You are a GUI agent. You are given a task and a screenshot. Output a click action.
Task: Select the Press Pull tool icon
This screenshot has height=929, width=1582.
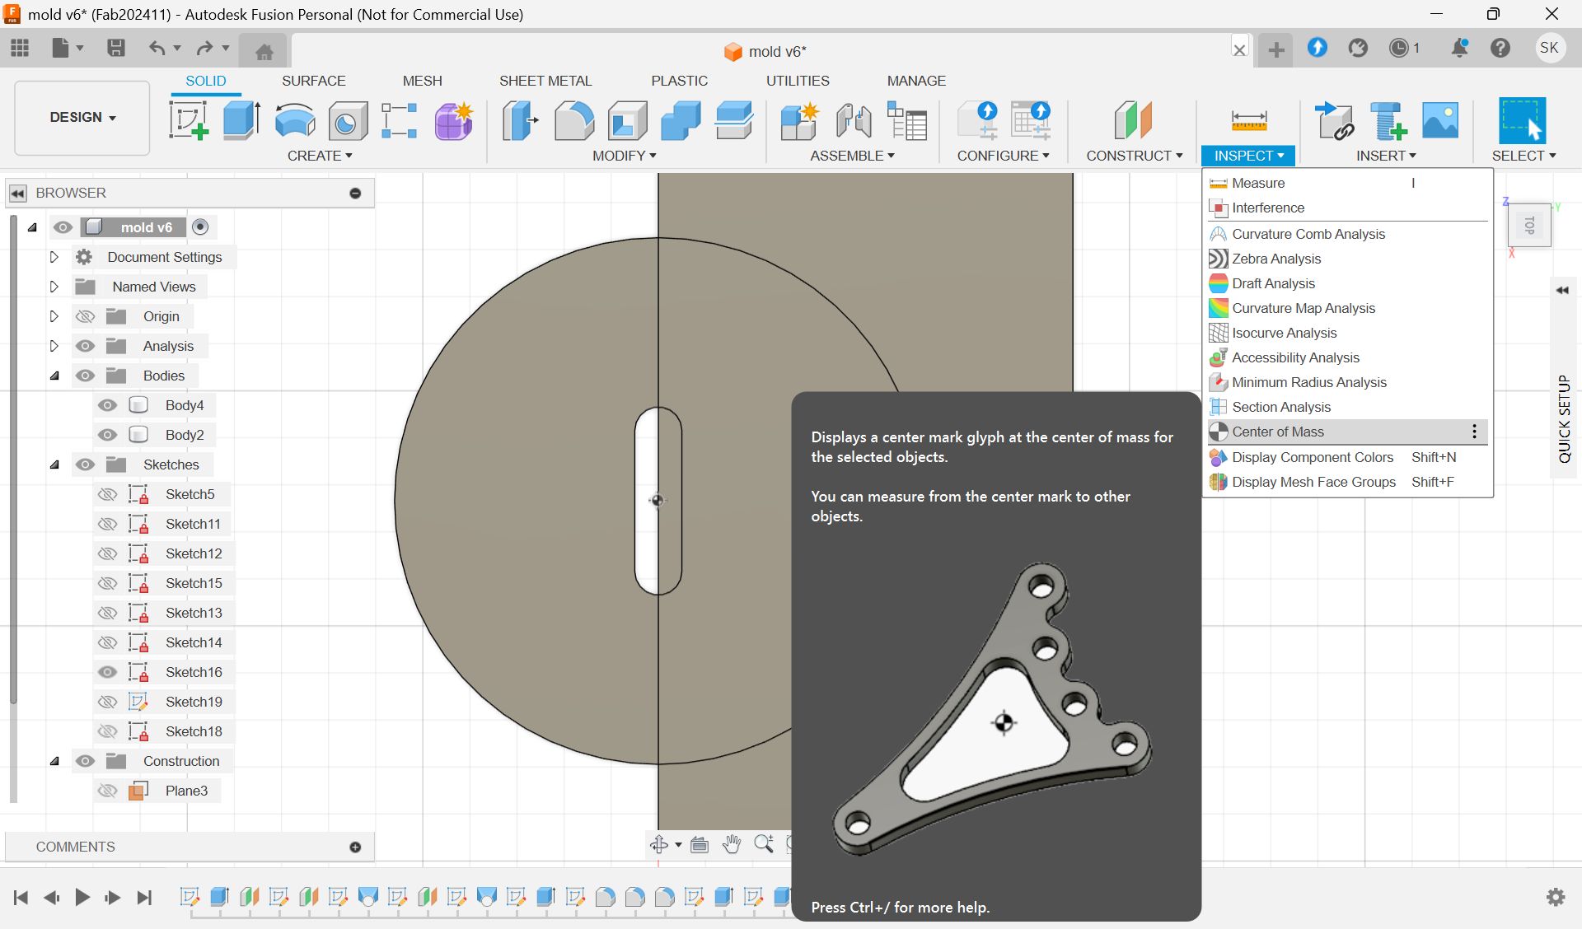click(520, 120)
